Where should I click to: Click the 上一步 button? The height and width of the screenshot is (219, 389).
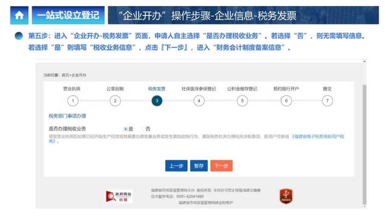(x=176, y=165)
